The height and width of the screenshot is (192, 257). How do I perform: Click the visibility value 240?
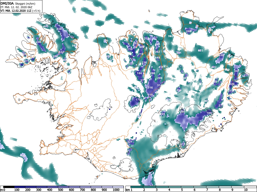click(x=39, y=42)
